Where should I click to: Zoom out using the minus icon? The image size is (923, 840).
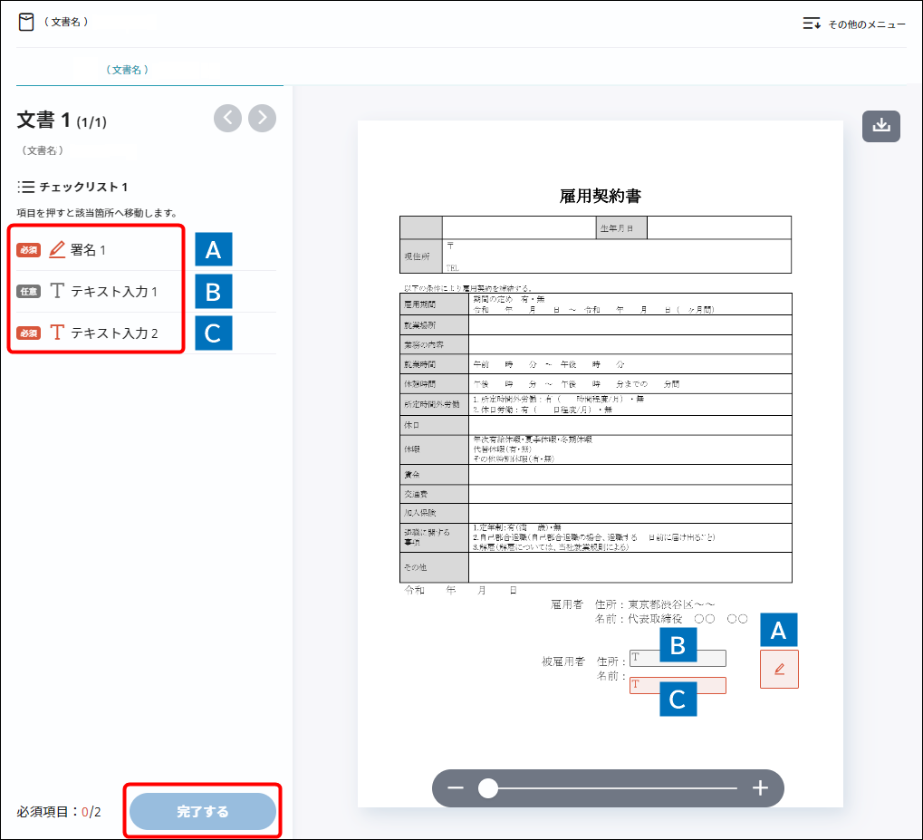point(456,788)
